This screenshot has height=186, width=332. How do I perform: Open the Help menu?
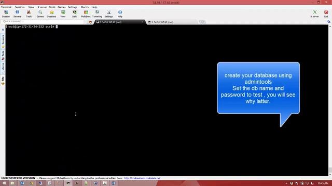pos(94,7)
